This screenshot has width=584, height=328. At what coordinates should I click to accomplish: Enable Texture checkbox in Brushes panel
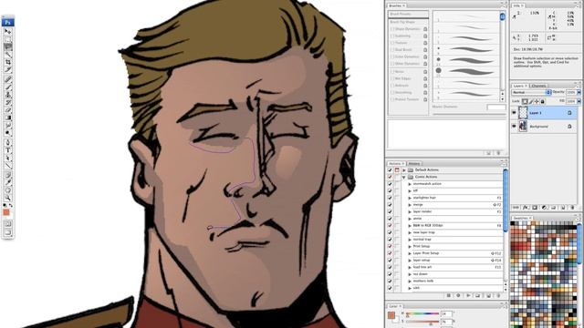[x=391, y=43]
